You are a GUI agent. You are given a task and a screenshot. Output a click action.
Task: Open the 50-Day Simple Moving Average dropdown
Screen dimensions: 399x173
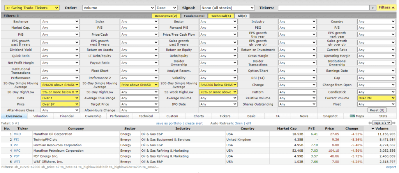(x=139, y=85)
